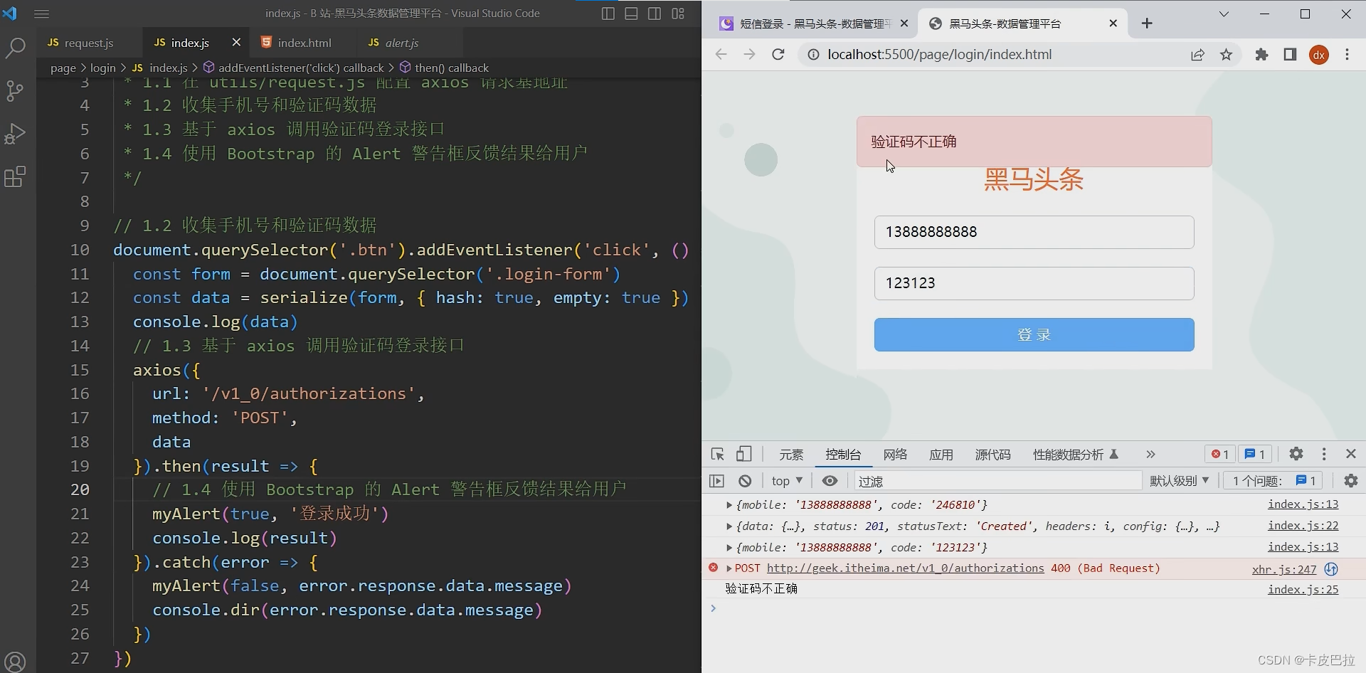Close the DevTools panel
1366x673 pixels.
pyautogui.click(x=1351, y=454)
